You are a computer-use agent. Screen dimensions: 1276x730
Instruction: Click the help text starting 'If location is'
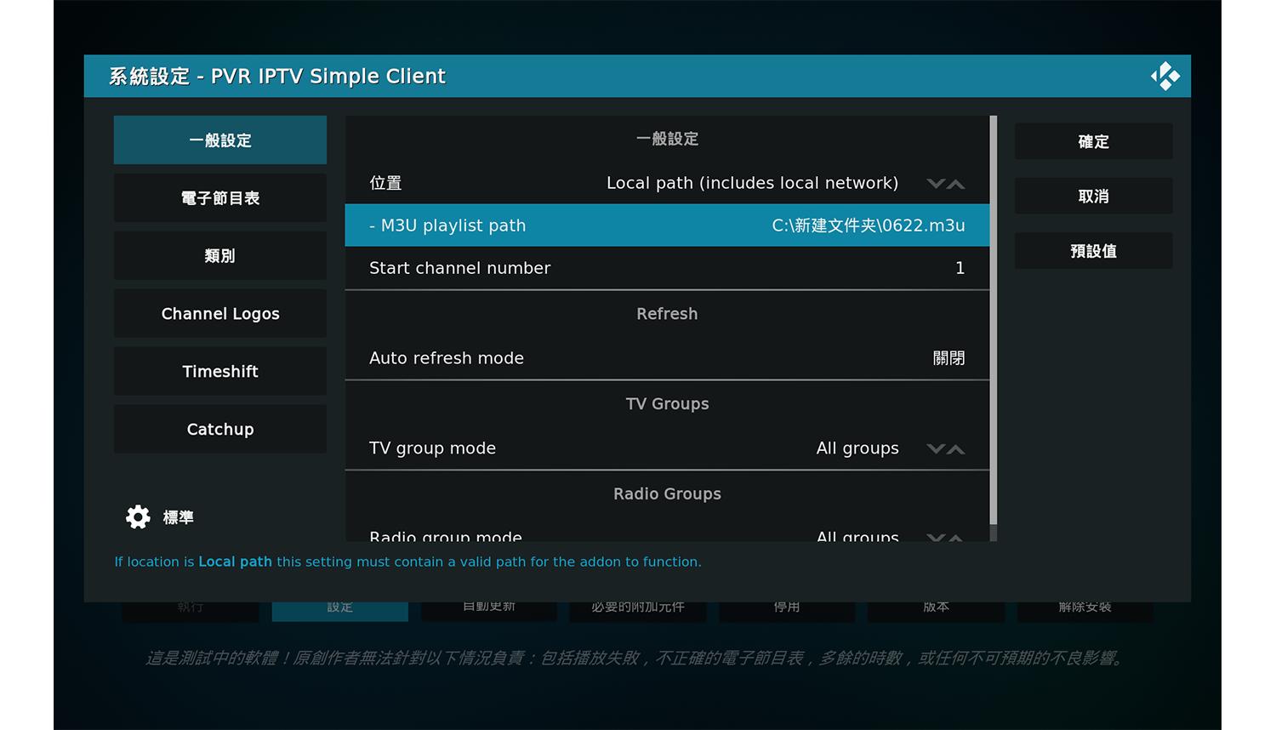coord(408,562)
